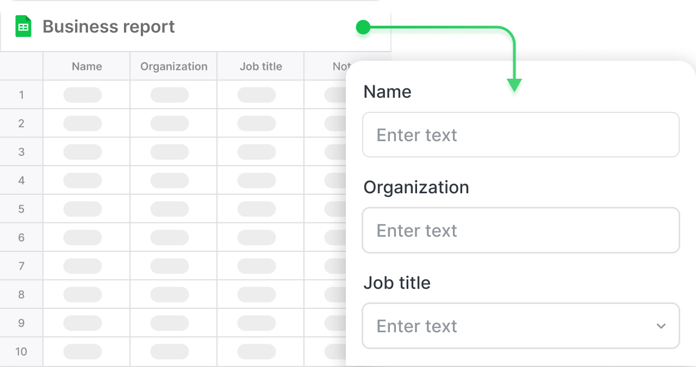Select row 10 header
Screen dimensions: 696x367
21,351
